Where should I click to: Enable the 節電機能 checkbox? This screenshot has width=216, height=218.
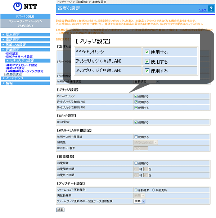click(136, 163)
